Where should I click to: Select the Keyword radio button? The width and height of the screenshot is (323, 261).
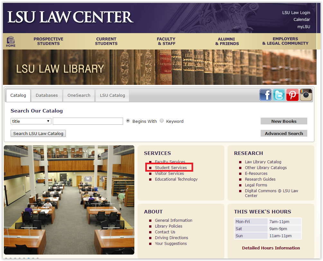pyautogui.click(x=162, y=121)
